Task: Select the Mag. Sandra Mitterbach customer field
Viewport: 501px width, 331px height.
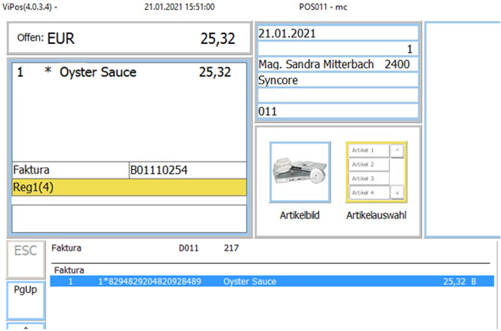Action: click(x=338, y=64)
